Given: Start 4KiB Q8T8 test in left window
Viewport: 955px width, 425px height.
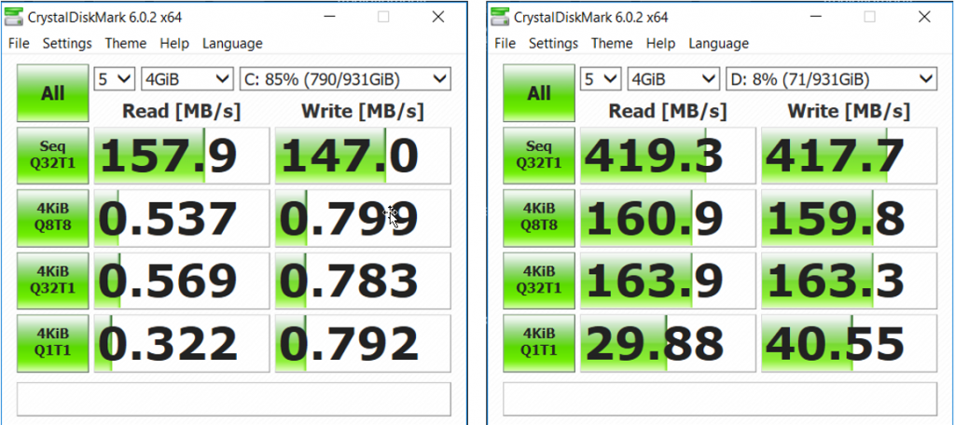Looking at the screenshot, I should [53, 218].
